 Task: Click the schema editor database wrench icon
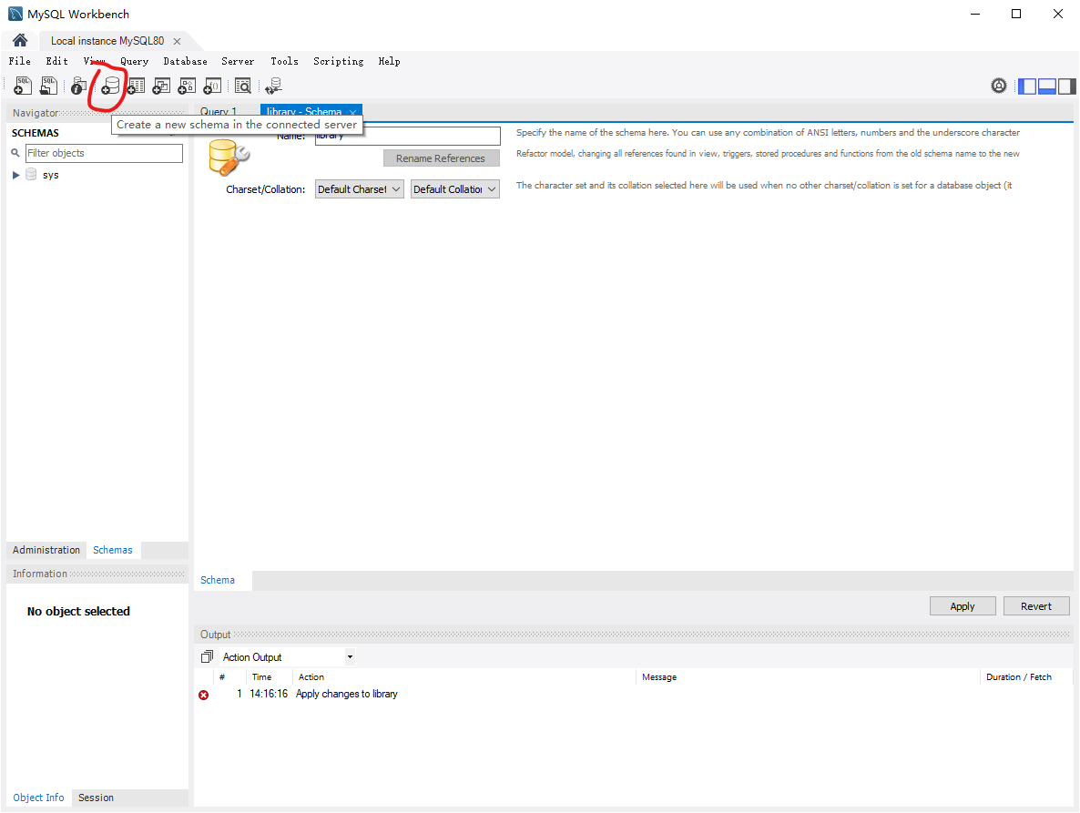point(228,158)
